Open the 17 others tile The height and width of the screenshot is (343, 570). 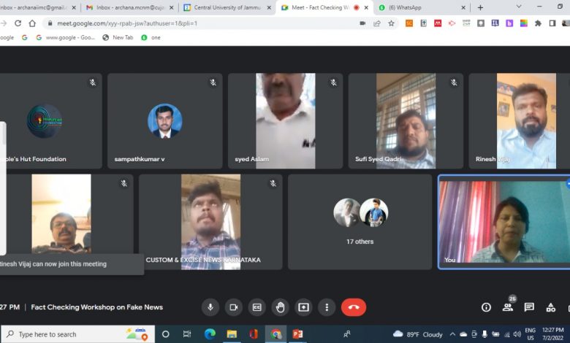pos(360,222)
